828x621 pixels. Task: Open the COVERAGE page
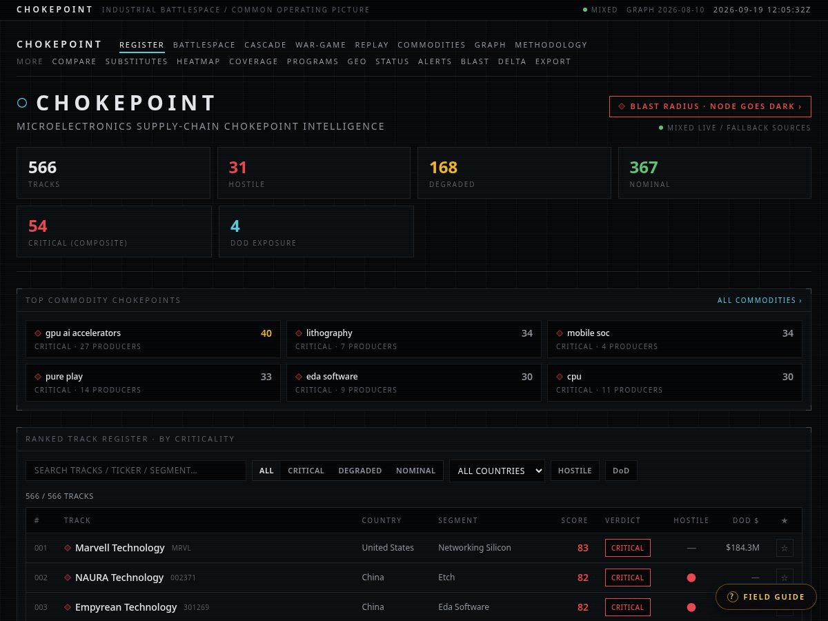click(253, 61)
